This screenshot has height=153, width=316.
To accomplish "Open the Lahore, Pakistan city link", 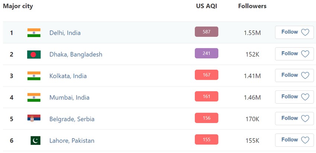I will point(72,140).
